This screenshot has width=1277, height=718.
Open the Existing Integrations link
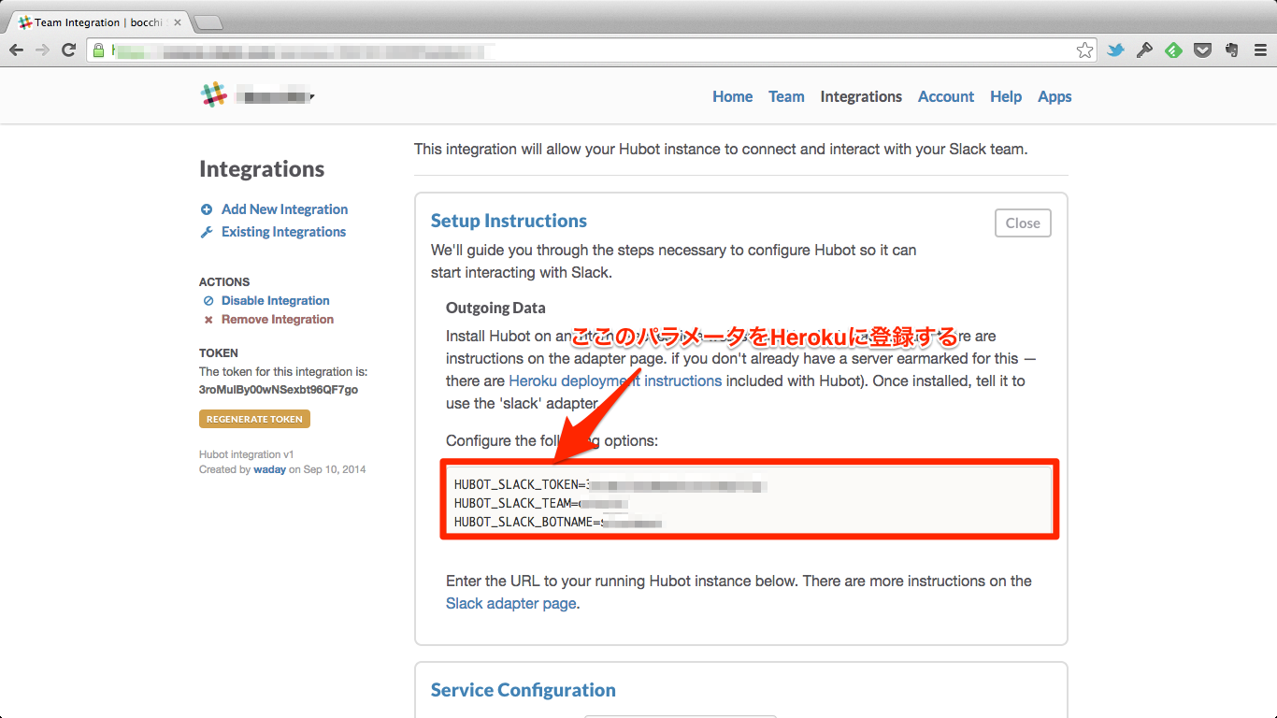[x=283, y=232]
